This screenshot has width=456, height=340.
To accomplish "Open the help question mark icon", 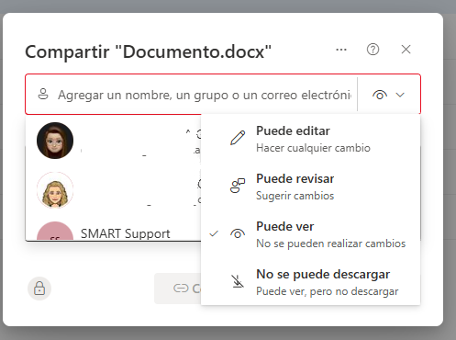I will (x=373, y=50).
